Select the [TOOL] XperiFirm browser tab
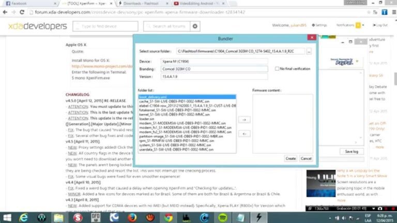397x223 pixels. pos(87,4)
